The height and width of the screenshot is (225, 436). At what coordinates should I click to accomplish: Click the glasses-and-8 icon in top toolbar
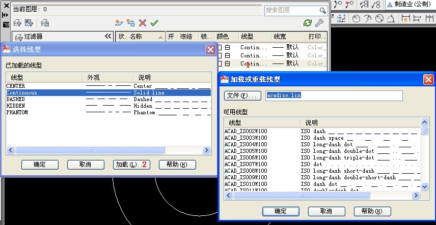pyautogui.click(x=364, y=5)
